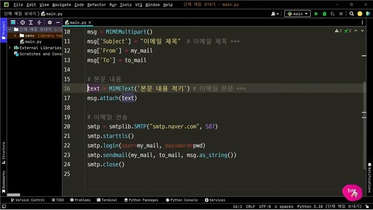Click 단체 메일 보내기 breadcrumb in navigation bar
373x210 pixels.
point(20,14)
